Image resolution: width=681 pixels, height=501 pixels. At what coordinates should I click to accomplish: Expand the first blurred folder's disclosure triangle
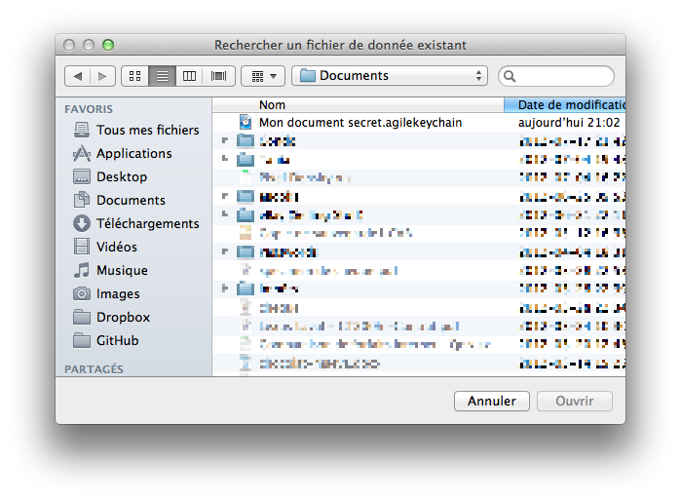coord(224,140)
